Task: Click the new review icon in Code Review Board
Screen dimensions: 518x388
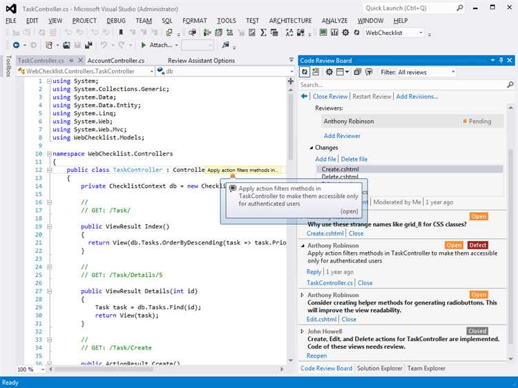Action: point(316,72)
